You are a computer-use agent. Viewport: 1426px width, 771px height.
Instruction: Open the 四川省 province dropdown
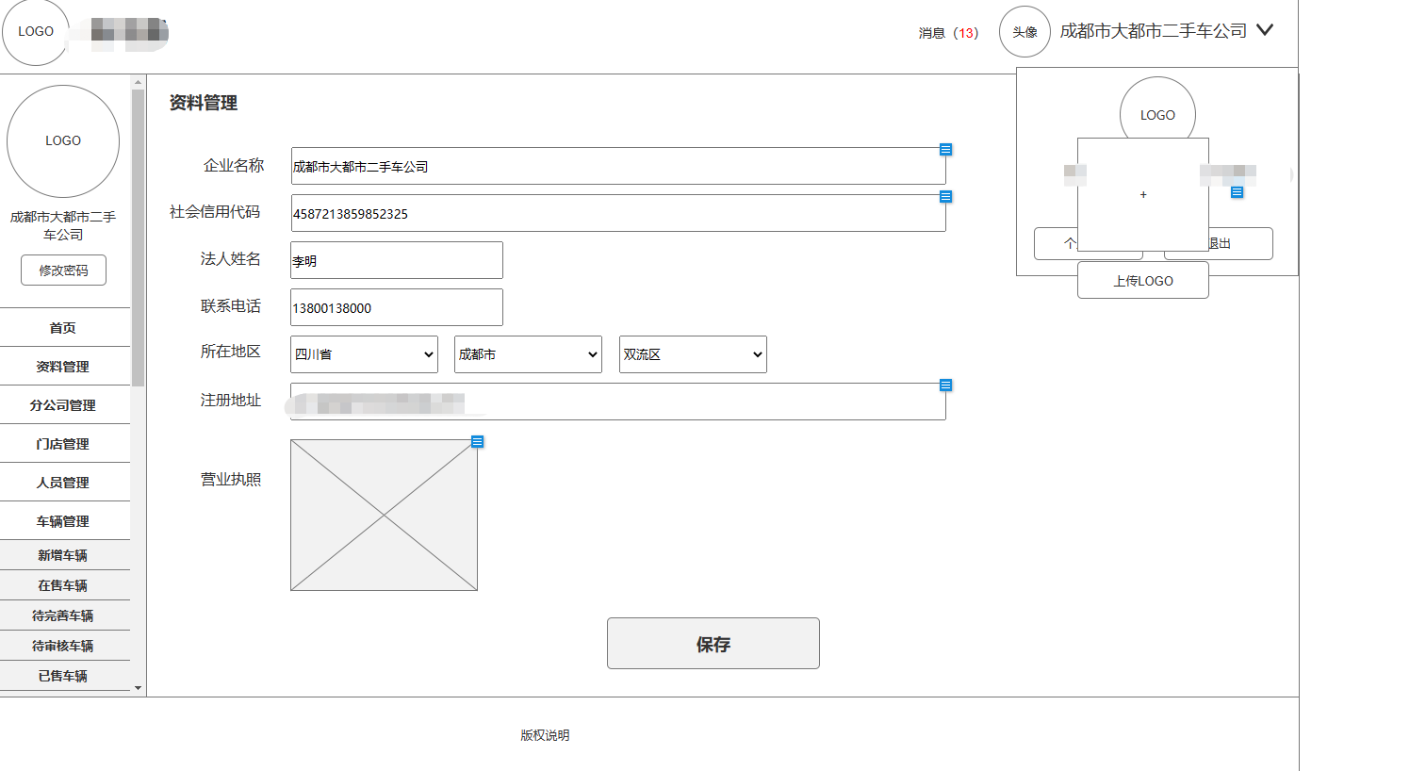coord(364,354)
